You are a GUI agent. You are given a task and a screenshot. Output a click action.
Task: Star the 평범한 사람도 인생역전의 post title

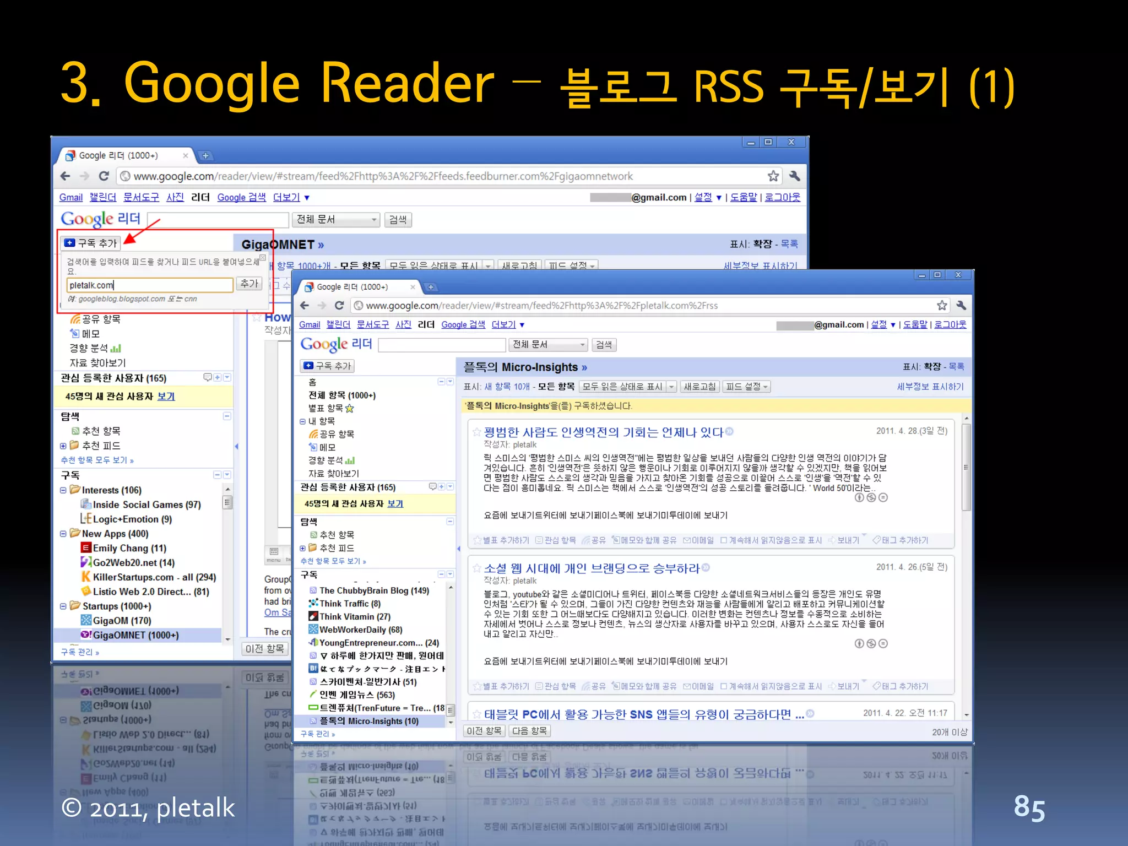pos(477,432)
